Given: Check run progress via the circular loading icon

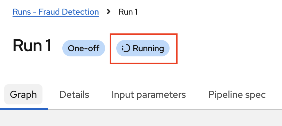Looking at the screenshot, I should [126, 48].
